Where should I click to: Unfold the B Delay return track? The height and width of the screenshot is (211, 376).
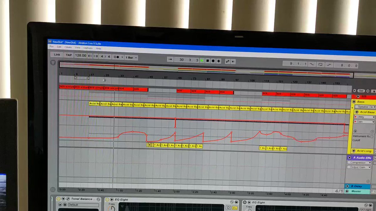tap(347, 186)
